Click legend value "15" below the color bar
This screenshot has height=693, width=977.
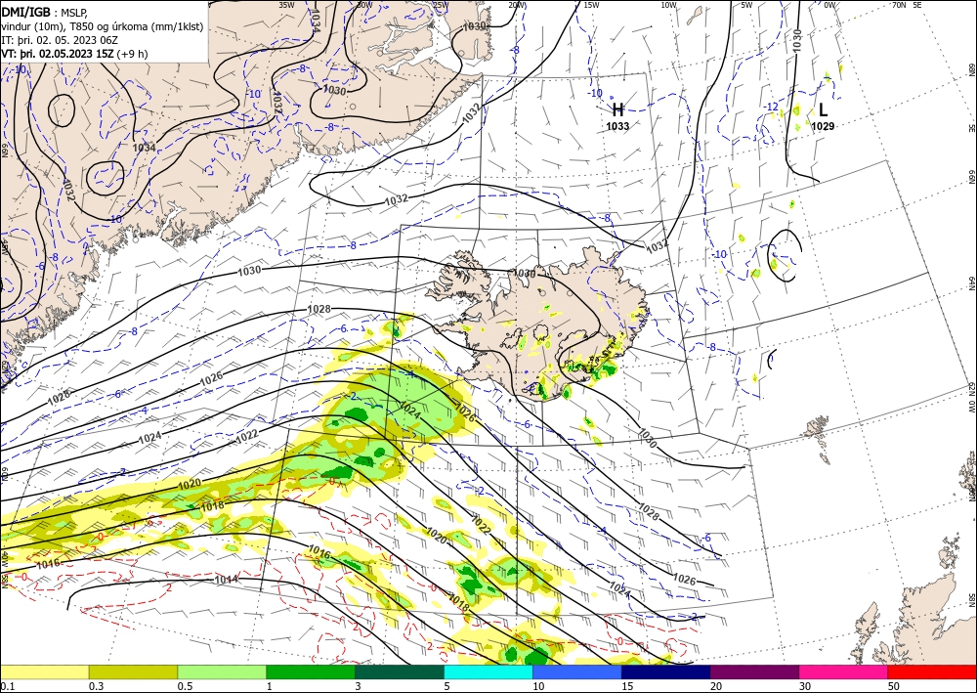tap(627, 686)
